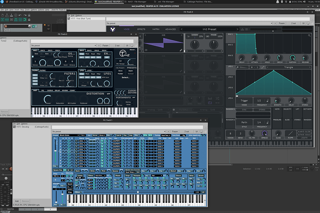Click ToneZ presets Save button
The image size is (320, 213).
[x=121, y=71]
